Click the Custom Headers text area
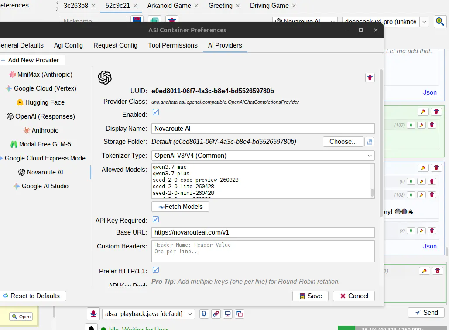This screenshot has height=330, width=449. pos(263,252)
